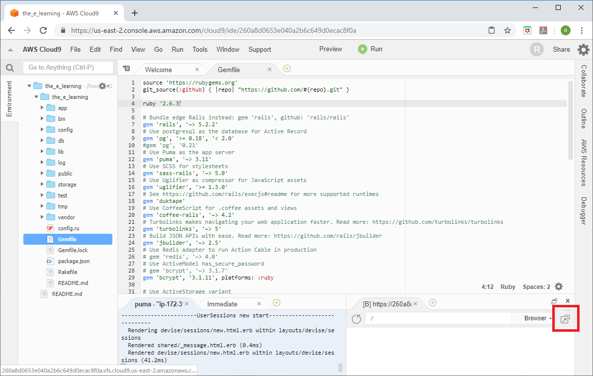Viewport: 593px width, 376px height.
Task: Open the Collaborate side panel
Action: click(x=584, y=81)
